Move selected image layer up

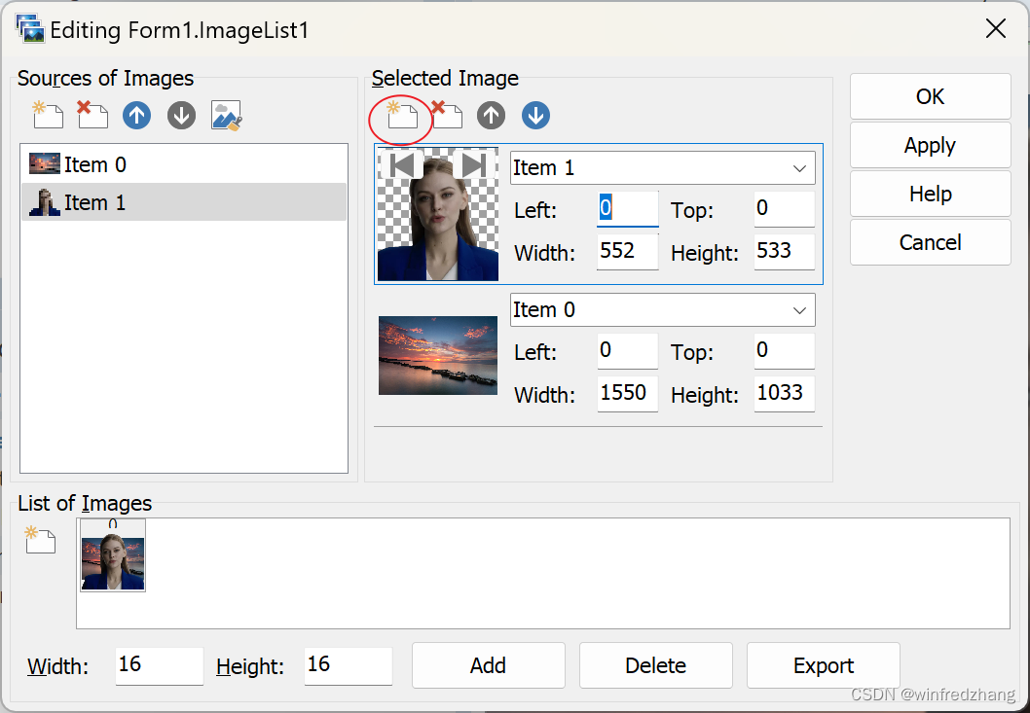point(491,116)
